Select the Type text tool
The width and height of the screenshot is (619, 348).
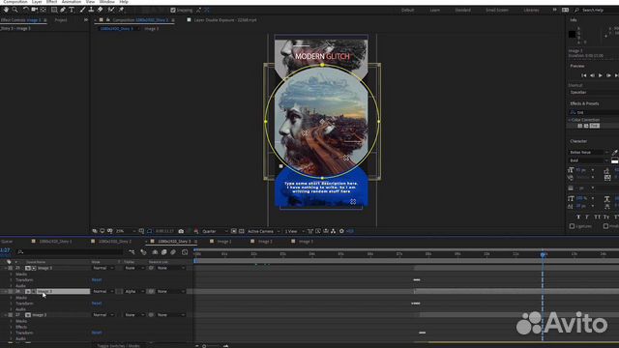[72, 10]
